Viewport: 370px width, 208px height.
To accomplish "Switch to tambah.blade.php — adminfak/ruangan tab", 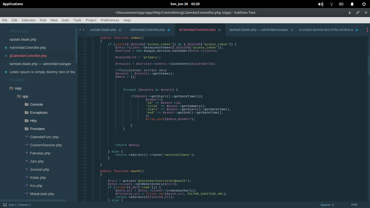I will (259, 30).
